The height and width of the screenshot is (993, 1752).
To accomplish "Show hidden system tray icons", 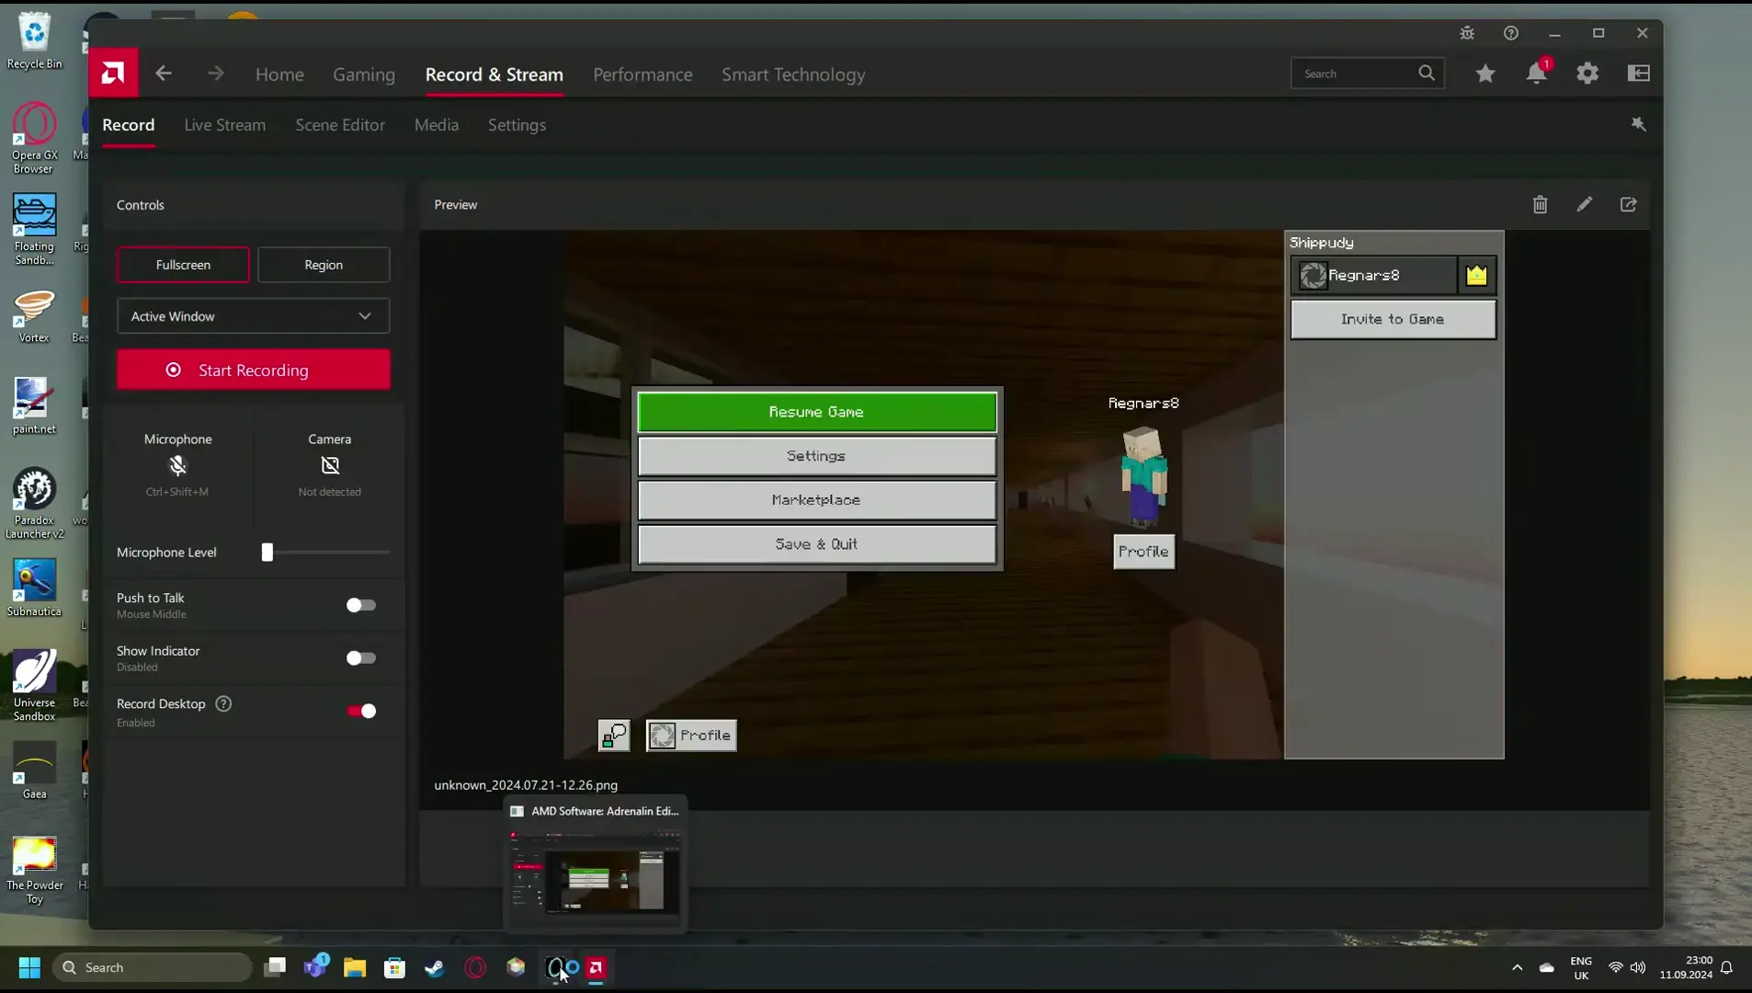I will 1517,967.
